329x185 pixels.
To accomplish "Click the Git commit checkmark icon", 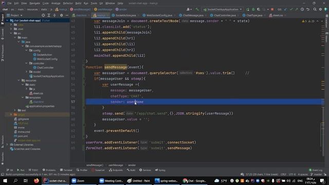I will tap(291, 9).
